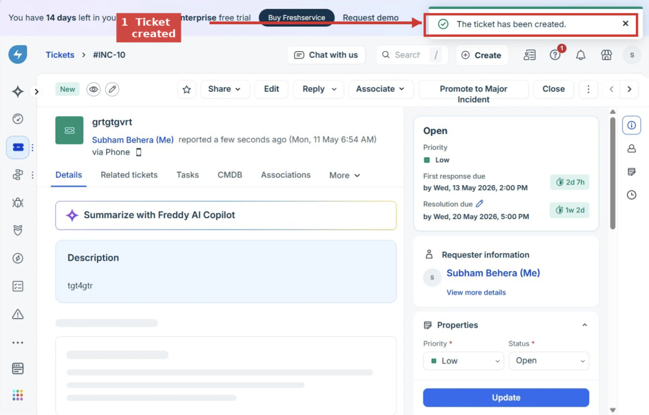Close the ticket with Close button
649x415 pixels.
click(x=554, y=89)
